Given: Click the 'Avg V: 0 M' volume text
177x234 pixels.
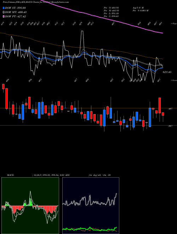Looking at the screenshot, I should [x=138, y=7].
